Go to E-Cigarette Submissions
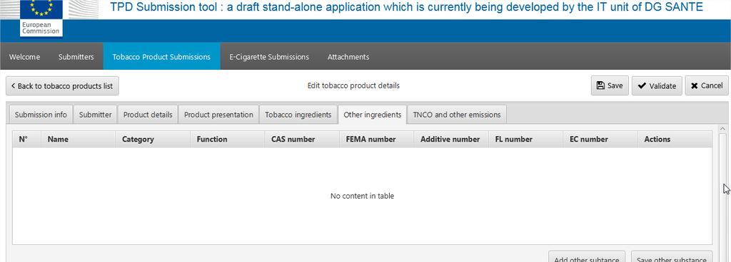The image size is (731, 262). [x=269, y=57]
